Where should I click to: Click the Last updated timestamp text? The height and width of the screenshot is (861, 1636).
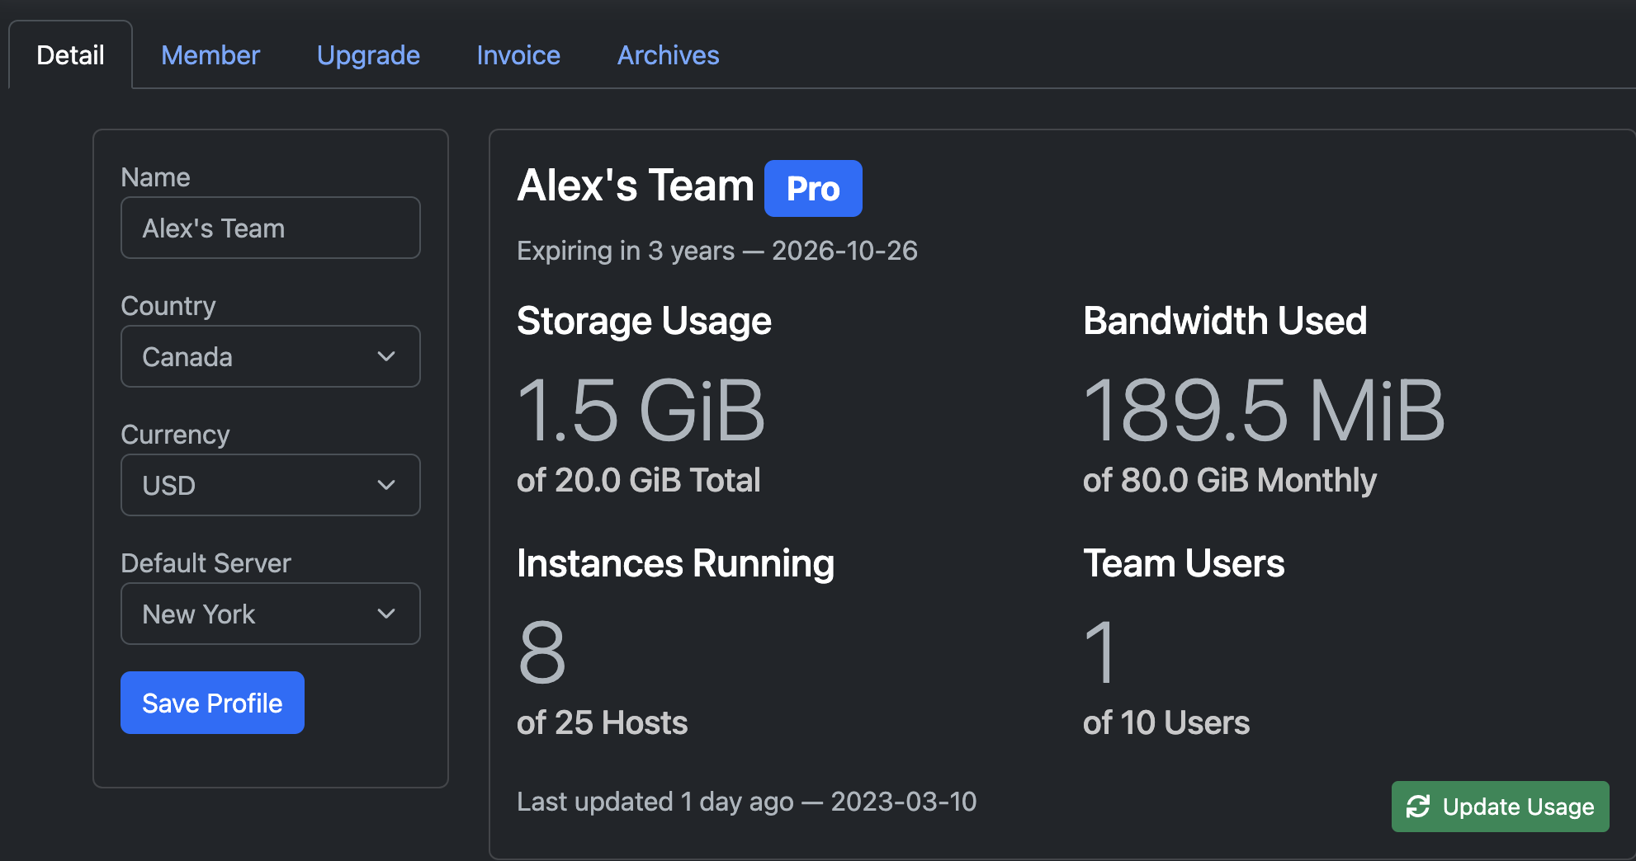(x=746, y=802)
